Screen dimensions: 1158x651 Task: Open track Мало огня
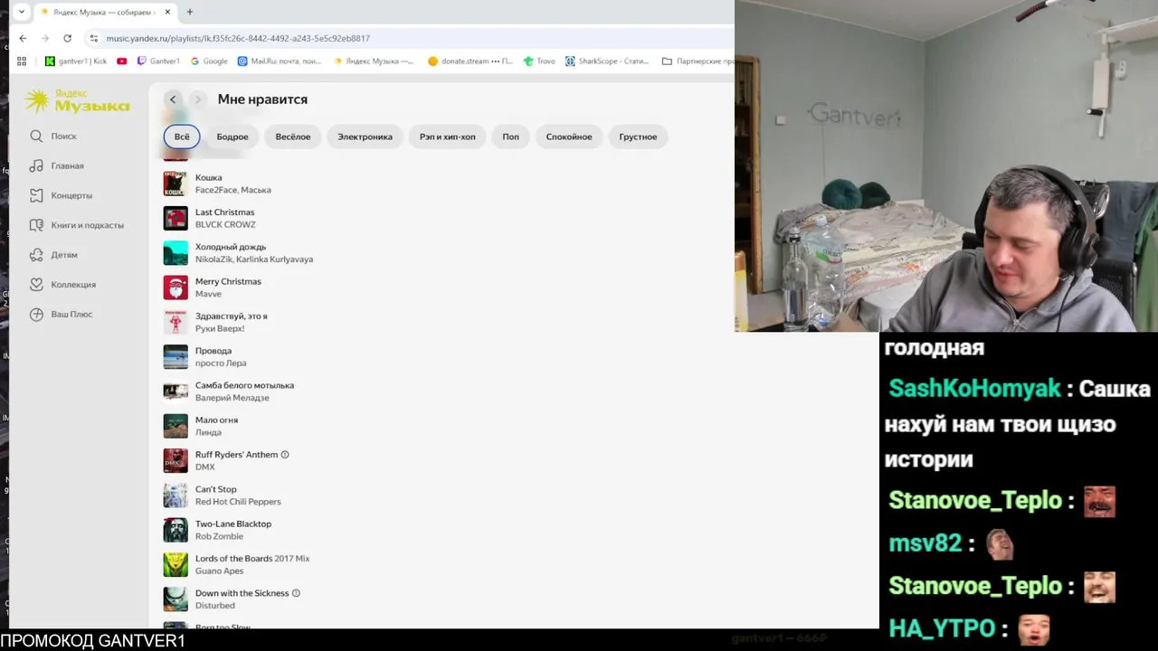pyautogui.click(x=216, y=420)
